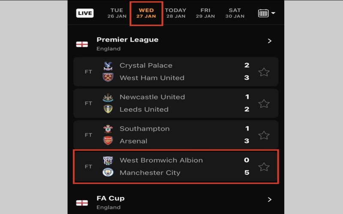Click the West Ham United club crest
The image size is (343, 214).
(x=108, y=78)
